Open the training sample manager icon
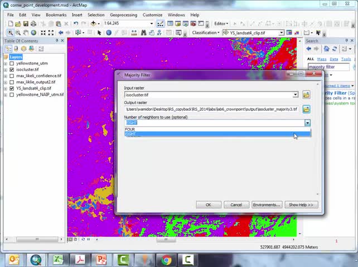358x267 pixels. (x=289, y=33)
